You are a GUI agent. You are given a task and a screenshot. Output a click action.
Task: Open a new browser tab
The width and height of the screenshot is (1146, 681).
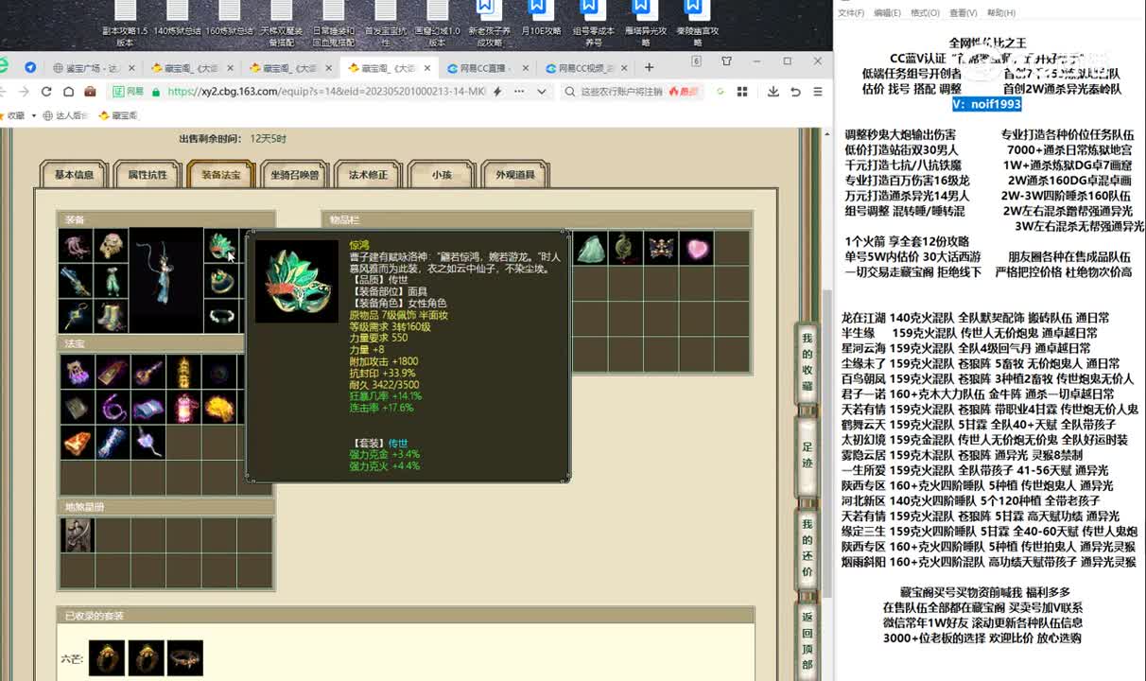tap(649, 67)
